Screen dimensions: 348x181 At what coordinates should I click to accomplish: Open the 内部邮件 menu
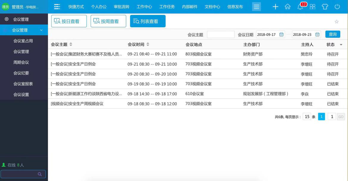point(190,7)
